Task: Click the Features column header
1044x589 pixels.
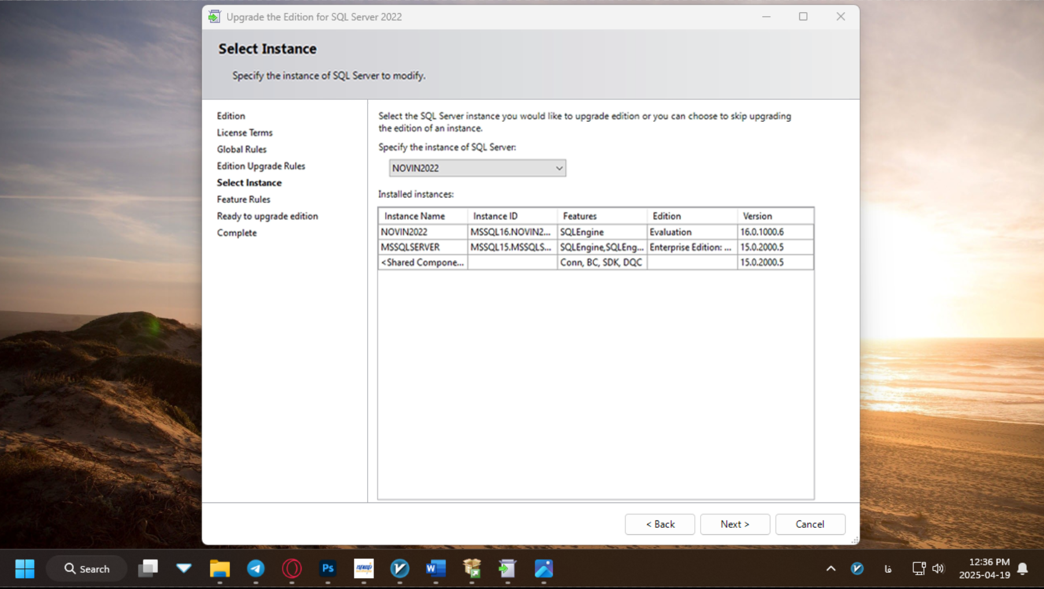Action: (602, 216)
